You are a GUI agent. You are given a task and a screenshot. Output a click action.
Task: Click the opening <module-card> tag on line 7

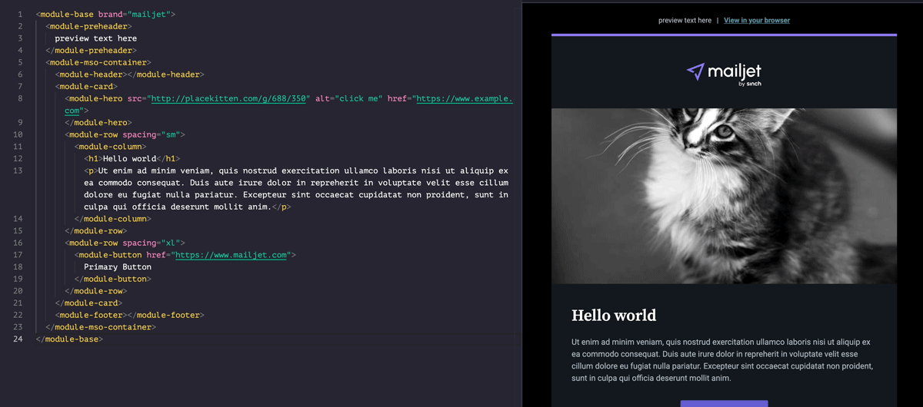coord(86,87)
